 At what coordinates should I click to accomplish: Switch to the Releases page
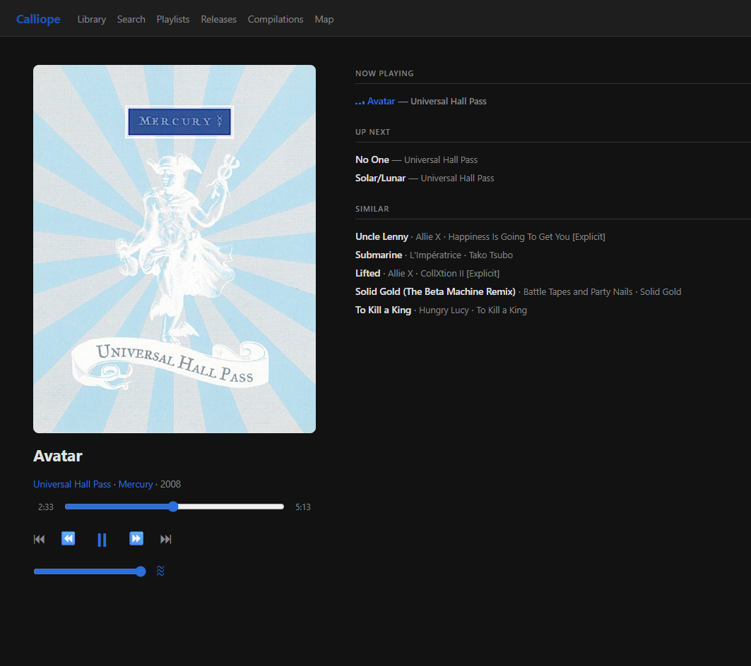click(218, 19)
